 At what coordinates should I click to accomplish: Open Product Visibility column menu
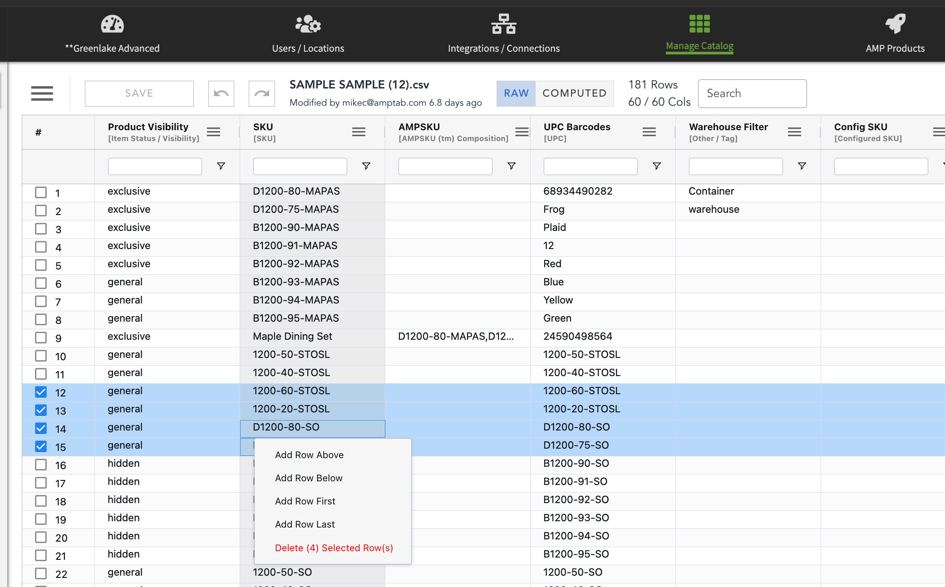pyautogui.click(x=213, y=132)
